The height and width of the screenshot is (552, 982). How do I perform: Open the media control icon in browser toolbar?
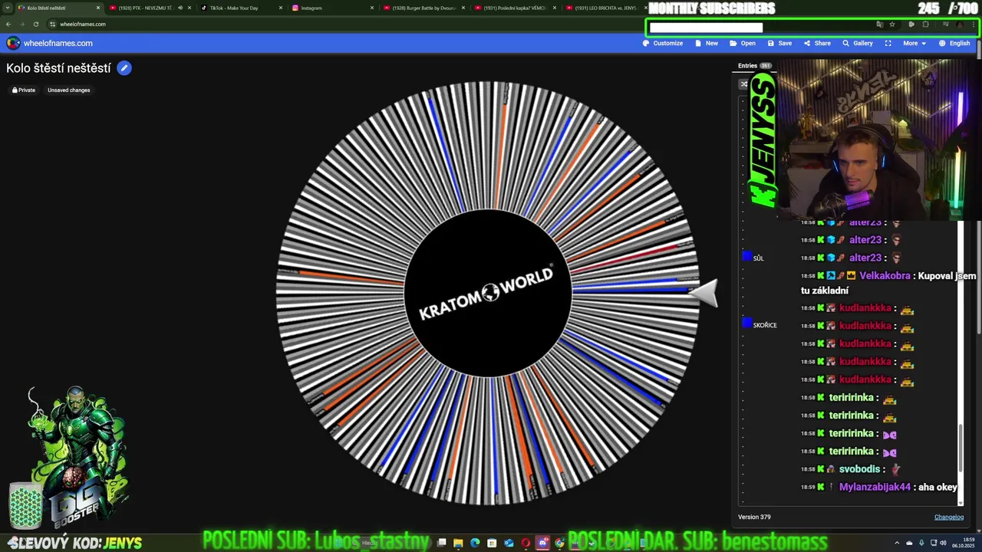pyautogui.click(x=946, y=25)
